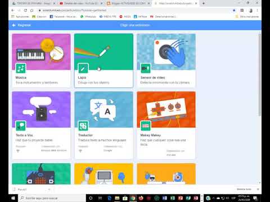This screenshot has width=270, height=202.
Task: Close the active Scratch browser tab
Action: coord(196,3)
